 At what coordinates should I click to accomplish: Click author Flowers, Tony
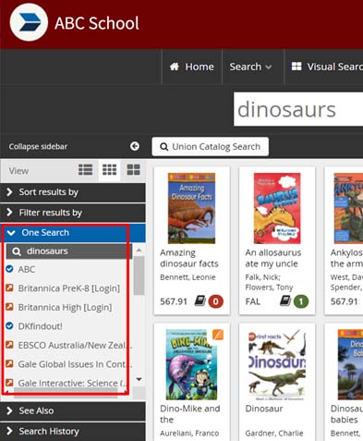pyautogui.click(x=269, y=288)
